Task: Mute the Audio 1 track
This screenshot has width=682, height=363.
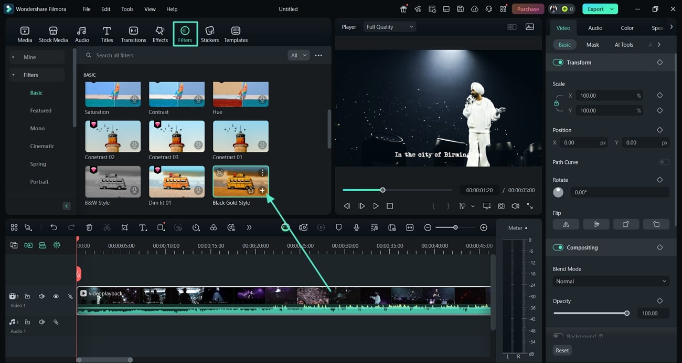Action: 41,322
